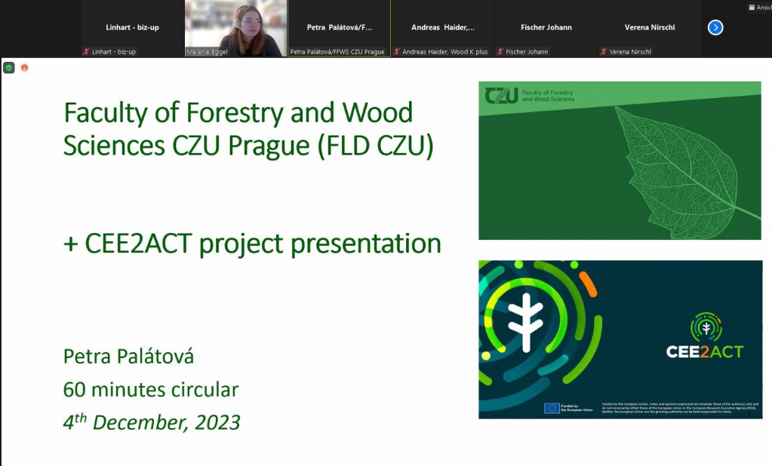Click muted mic icon beside Linhart - biz-up label
This screenshot has width=772, height=466.
click(x=87, y=52)
